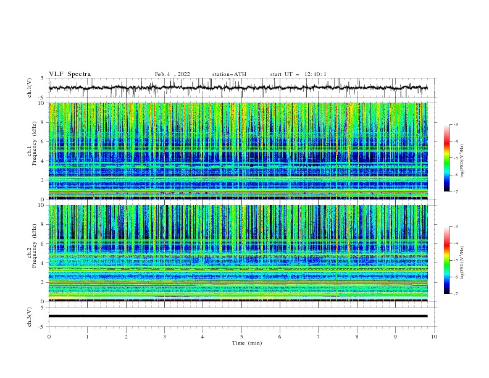Click the 'ch.1(V)' waveform axis label
Screen dimensions: 489x378
click(30, 88)
